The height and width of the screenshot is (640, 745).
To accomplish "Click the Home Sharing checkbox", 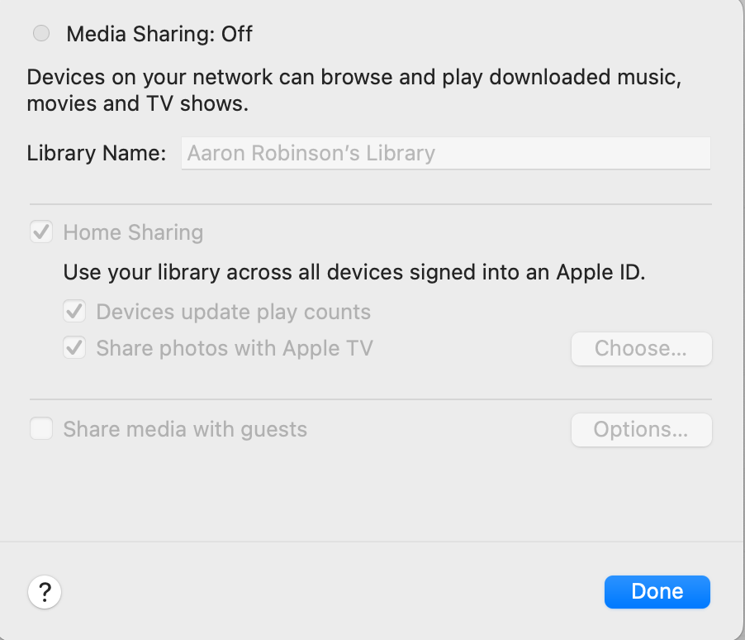I will tap(41, 232).
